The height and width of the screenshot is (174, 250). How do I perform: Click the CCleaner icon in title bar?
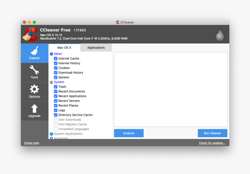117,22
